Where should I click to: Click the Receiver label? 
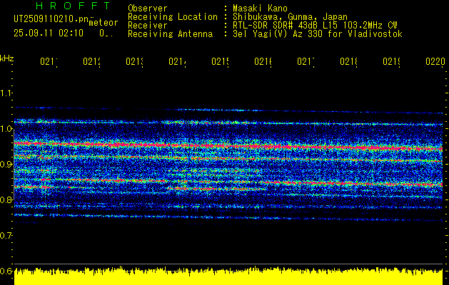click(x=148, y=26)
